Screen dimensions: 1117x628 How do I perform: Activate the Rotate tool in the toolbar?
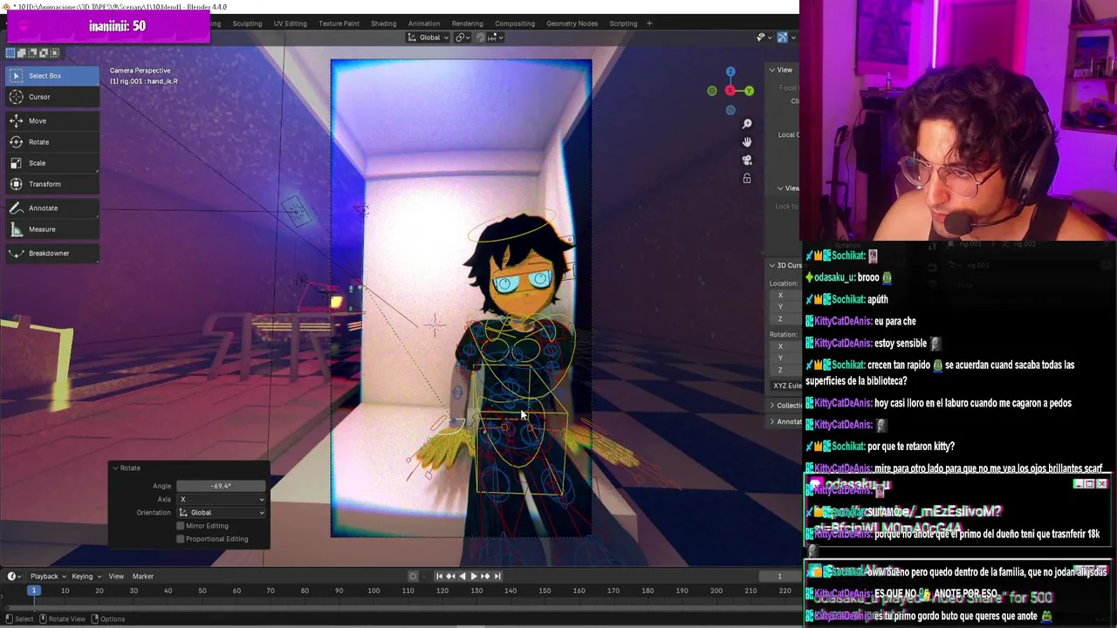click(52, 142)
